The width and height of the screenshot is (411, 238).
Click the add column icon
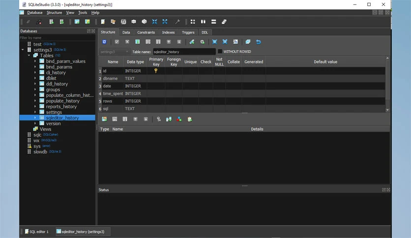(137, 42)
